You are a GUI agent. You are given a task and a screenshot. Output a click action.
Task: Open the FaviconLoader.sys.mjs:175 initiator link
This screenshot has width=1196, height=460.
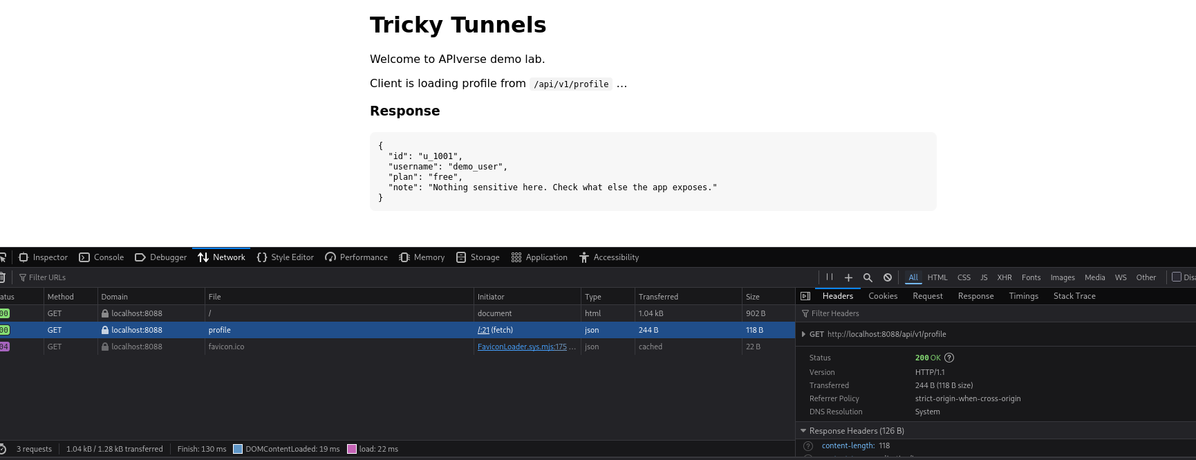[x=522, y=347]
